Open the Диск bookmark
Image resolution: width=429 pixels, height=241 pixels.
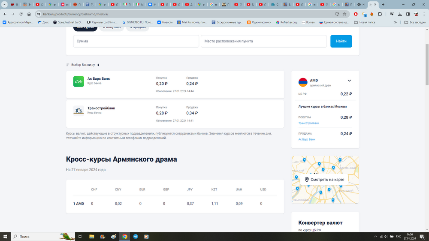[x=43, y=22]
